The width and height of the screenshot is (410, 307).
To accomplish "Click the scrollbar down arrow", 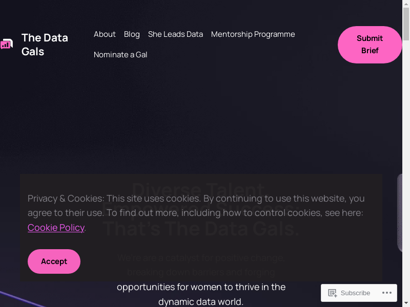I will pyautogui.click(x=406, y=303).
